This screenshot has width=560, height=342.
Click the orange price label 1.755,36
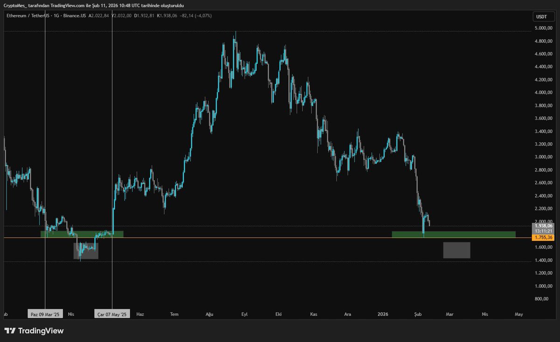544,237
